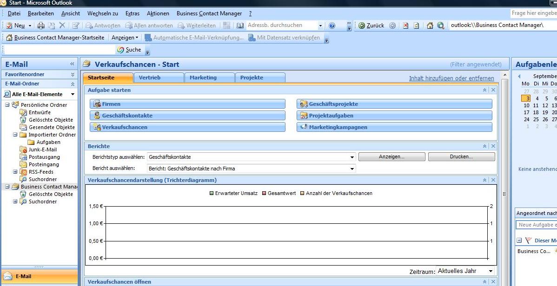Open the address book icon
Image resolution: width=557 pixels, height=286 pixels.
[240, 26]
